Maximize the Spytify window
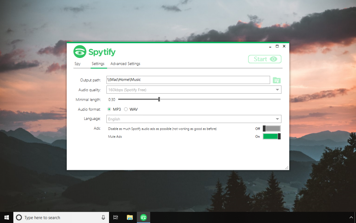Viewport: 356px width, 223px height. coord(277,46)
